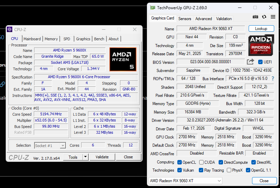Click the Tools button in CPU-Z
Viewport: 280px width, 188px height.
[x=73, y=157]
